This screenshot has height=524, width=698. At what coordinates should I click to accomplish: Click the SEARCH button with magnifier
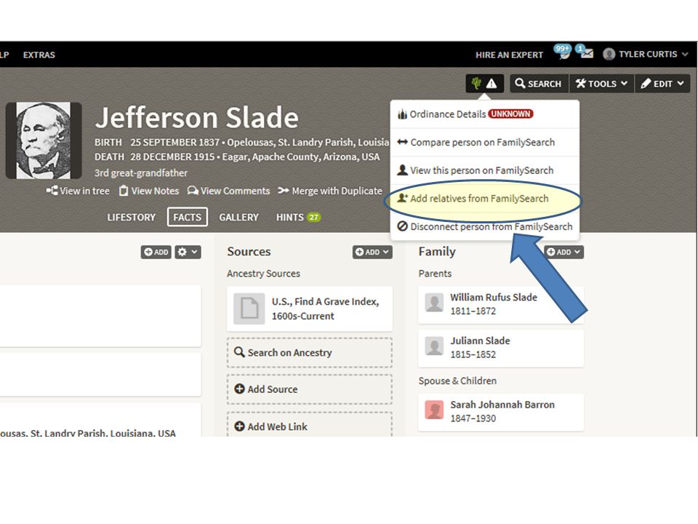point(539,83)
